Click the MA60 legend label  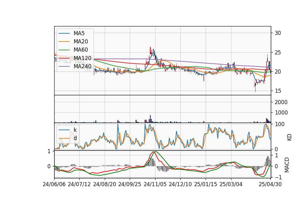(81, 50)
